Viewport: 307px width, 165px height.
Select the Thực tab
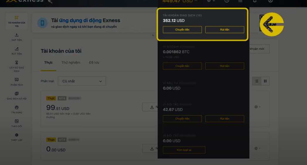pyautogui.click(x=48, y=63)
